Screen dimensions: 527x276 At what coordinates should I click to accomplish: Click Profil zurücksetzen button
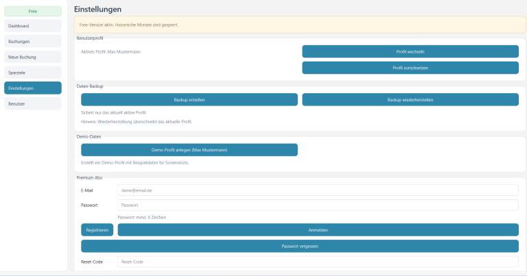point(410,68)
